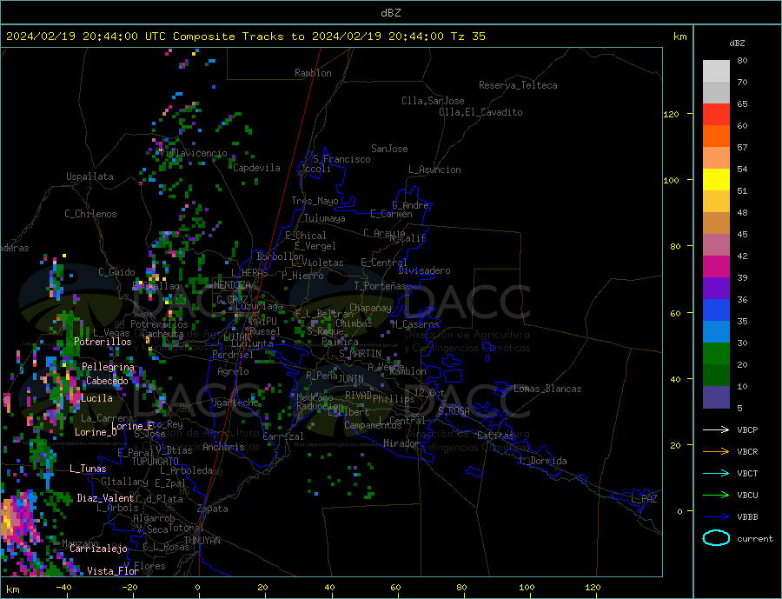Click the Potrerillos pink label
782x599 pixels.
coord(103,342)
